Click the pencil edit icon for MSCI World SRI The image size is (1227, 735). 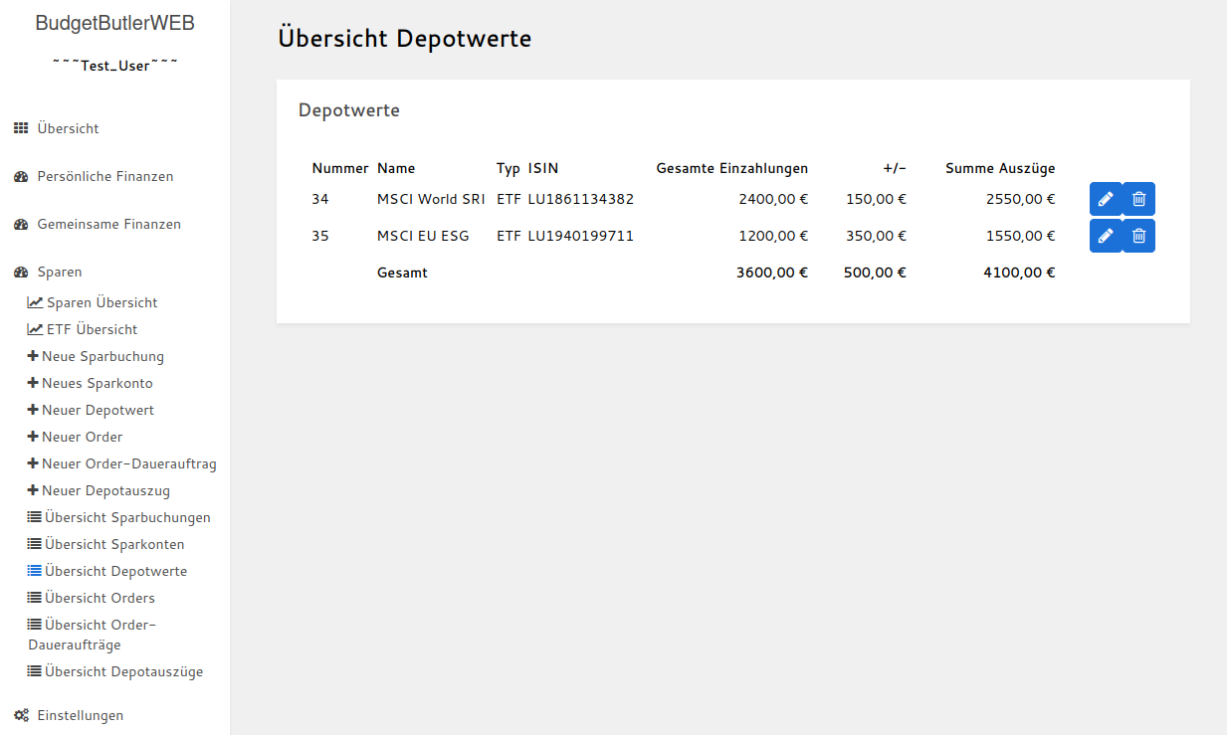(1106, 199)
